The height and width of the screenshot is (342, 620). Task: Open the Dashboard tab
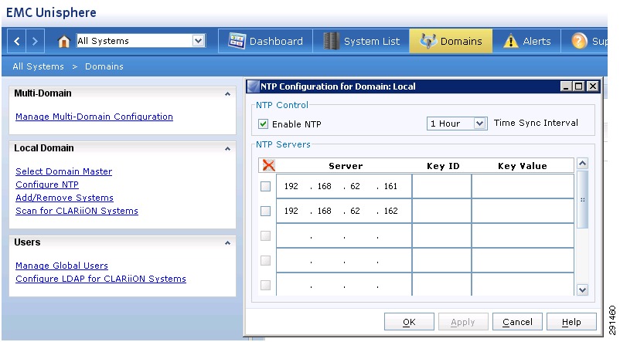(265, 41)
